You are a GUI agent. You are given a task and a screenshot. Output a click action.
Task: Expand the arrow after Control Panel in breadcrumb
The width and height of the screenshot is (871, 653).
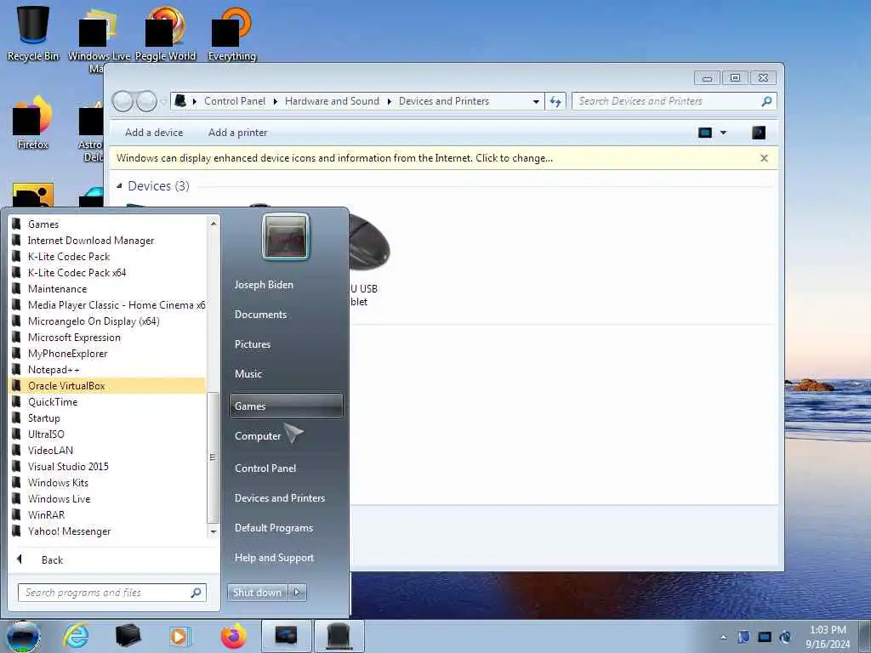[275, 101]
